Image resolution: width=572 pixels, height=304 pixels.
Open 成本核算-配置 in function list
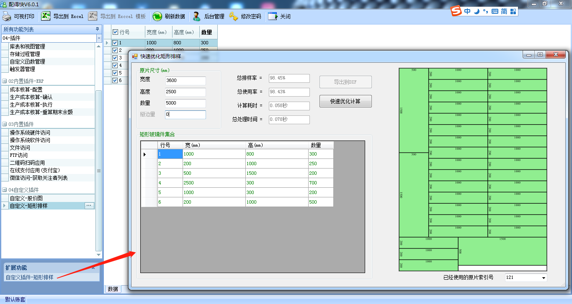pyautogui.click(x=26, y=89)
